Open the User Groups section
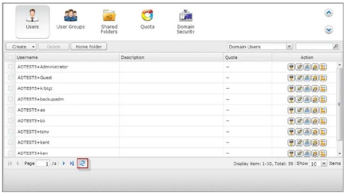Screen dimensions: 346x193 click(x=71, y=19)
